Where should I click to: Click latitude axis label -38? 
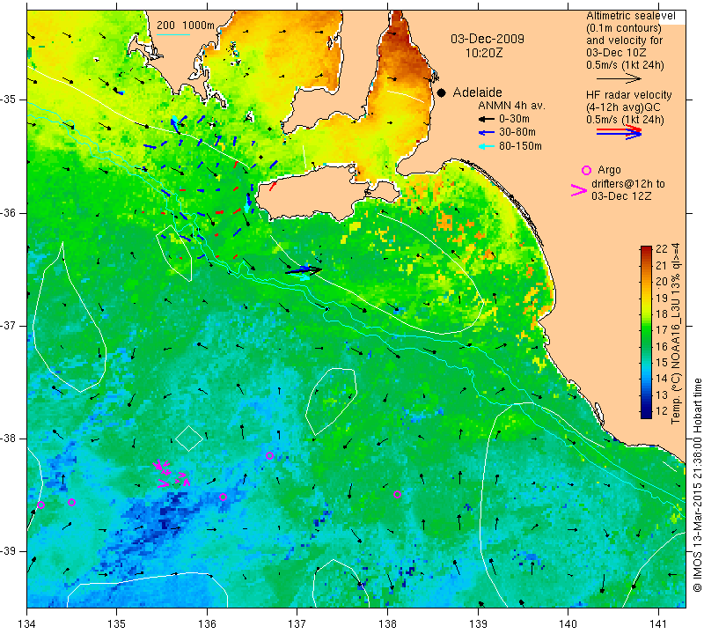click(x=9, y=439)
